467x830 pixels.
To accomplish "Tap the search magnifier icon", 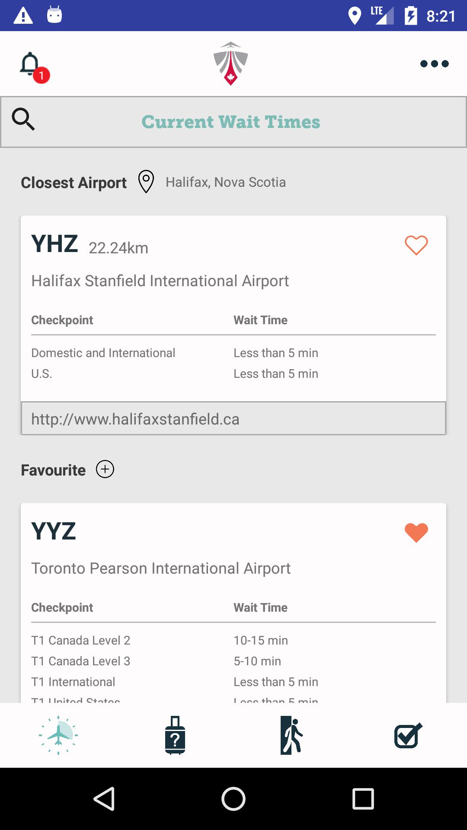I will pyautogui.click(x=23, y=120).
